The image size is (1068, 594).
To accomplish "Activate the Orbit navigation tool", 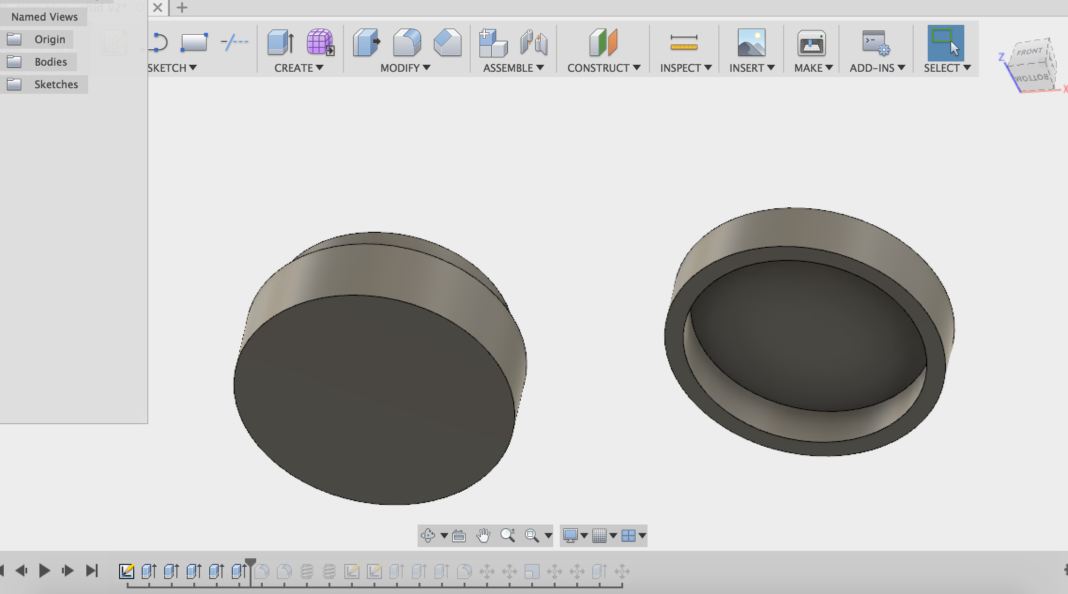I will [427, 535].
